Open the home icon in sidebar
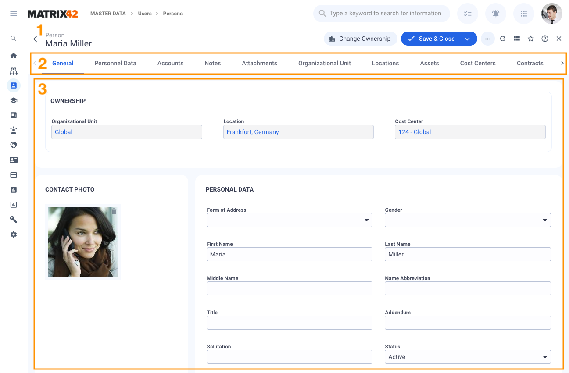 point(14,56)
